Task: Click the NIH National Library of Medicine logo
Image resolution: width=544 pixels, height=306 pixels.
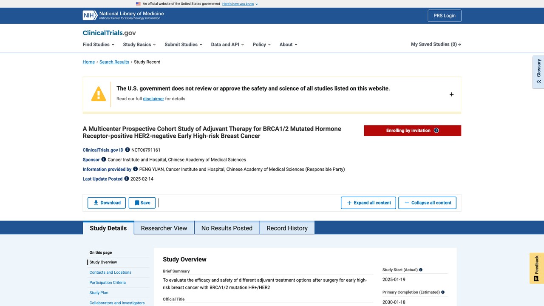Action: (123, 15)
